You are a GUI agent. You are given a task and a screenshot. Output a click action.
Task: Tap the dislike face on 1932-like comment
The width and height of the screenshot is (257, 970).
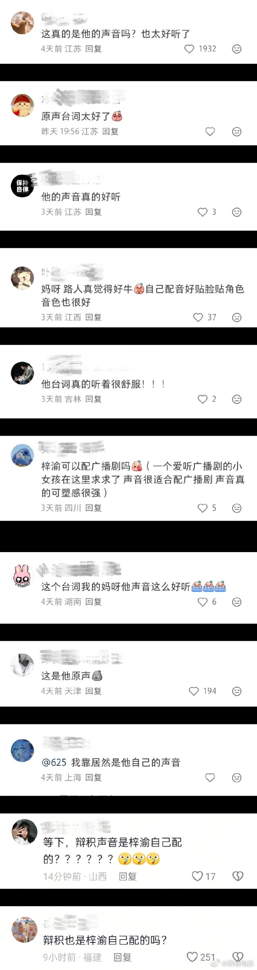pos(237,49)
